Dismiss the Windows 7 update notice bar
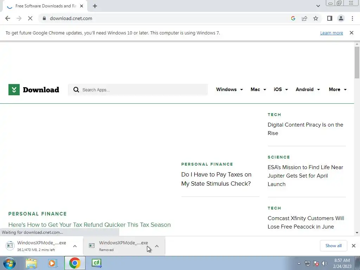This screenshot has width=360, height=270. click(352, 33)
